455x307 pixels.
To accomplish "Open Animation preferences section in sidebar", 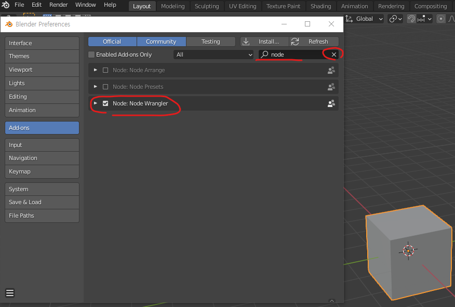I will click(42, 110).
